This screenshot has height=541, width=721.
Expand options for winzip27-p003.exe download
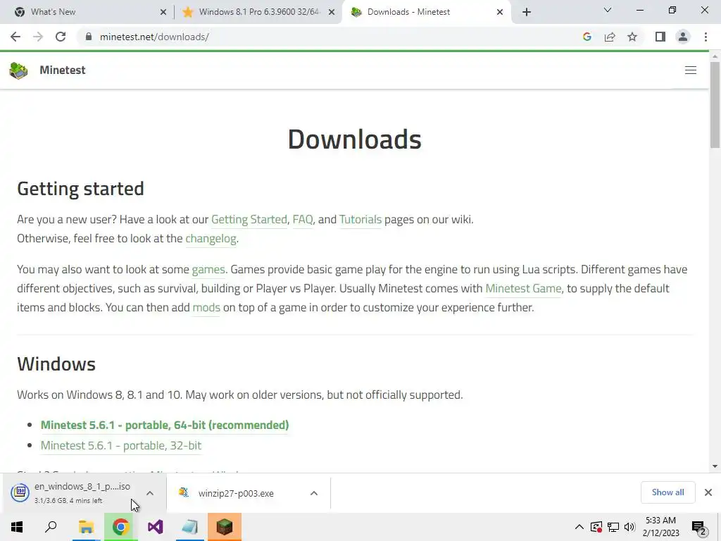[314, 493]
